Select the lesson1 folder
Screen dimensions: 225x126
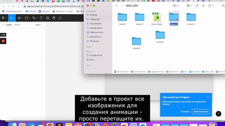pos(122,19)
